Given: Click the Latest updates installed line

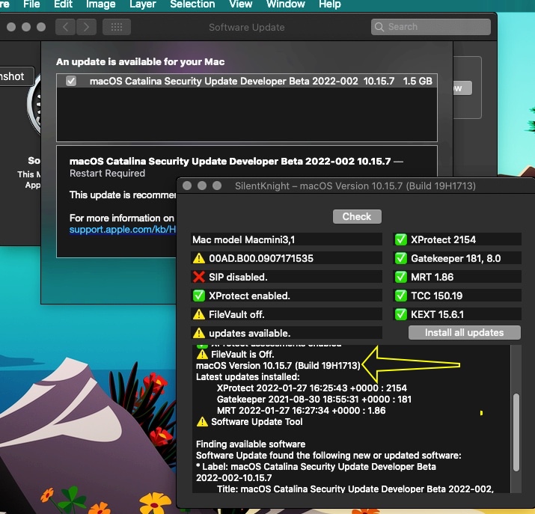Looking at the screenshot, I should 248,377.
